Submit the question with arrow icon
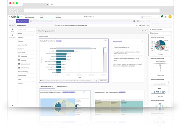This screenshot has width=182, height=131. [140, 25]
